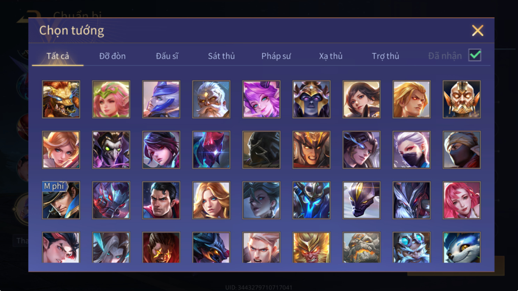Close the 'Chọn tướng' dialog
Viewport: 518px width, 291px height.
(x=477, y=30)
